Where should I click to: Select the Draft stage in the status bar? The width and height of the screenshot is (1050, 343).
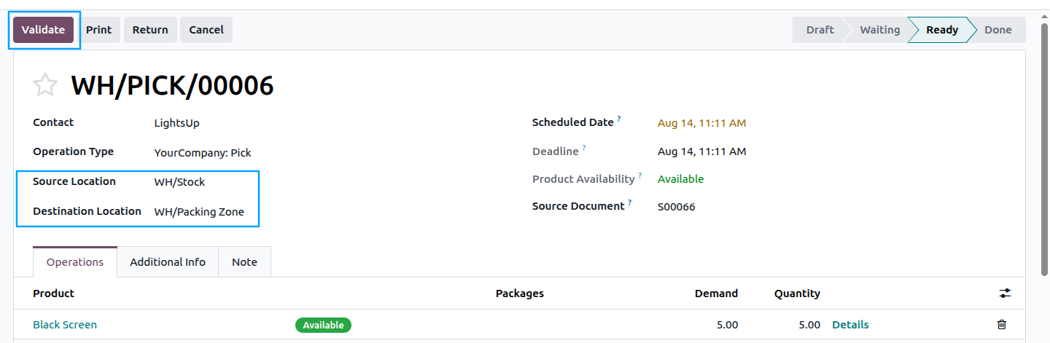tap(820, 30)
